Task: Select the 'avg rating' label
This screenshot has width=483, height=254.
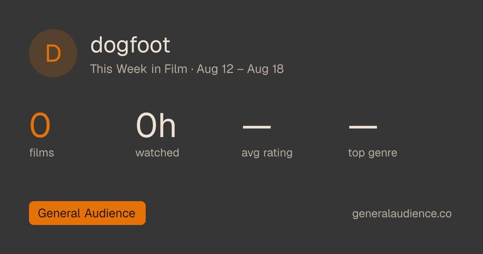Action: (x=267, y=153)
